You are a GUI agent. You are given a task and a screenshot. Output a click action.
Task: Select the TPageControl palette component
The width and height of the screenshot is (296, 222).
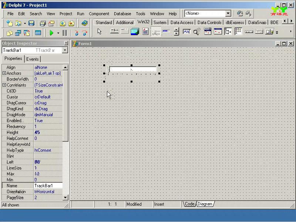(125, 31)
